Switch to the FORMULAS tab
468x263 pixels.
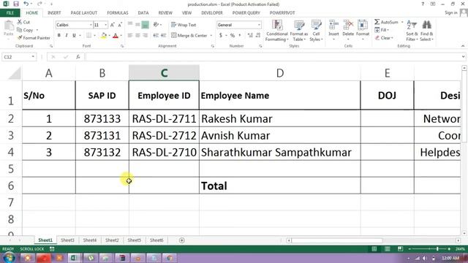pos(118,13)
